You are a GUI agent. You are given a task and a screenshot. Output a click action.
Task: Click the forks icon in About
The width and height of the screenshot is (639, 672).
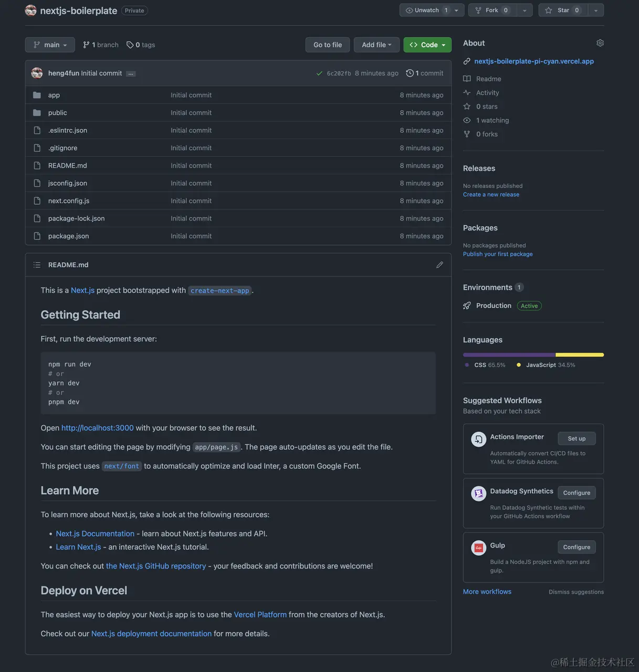467,134
